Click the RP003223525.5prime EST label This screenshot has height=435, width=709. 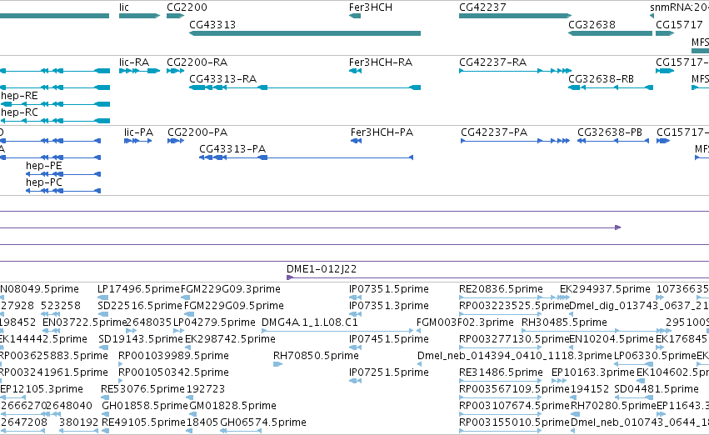tap(514, 306)
